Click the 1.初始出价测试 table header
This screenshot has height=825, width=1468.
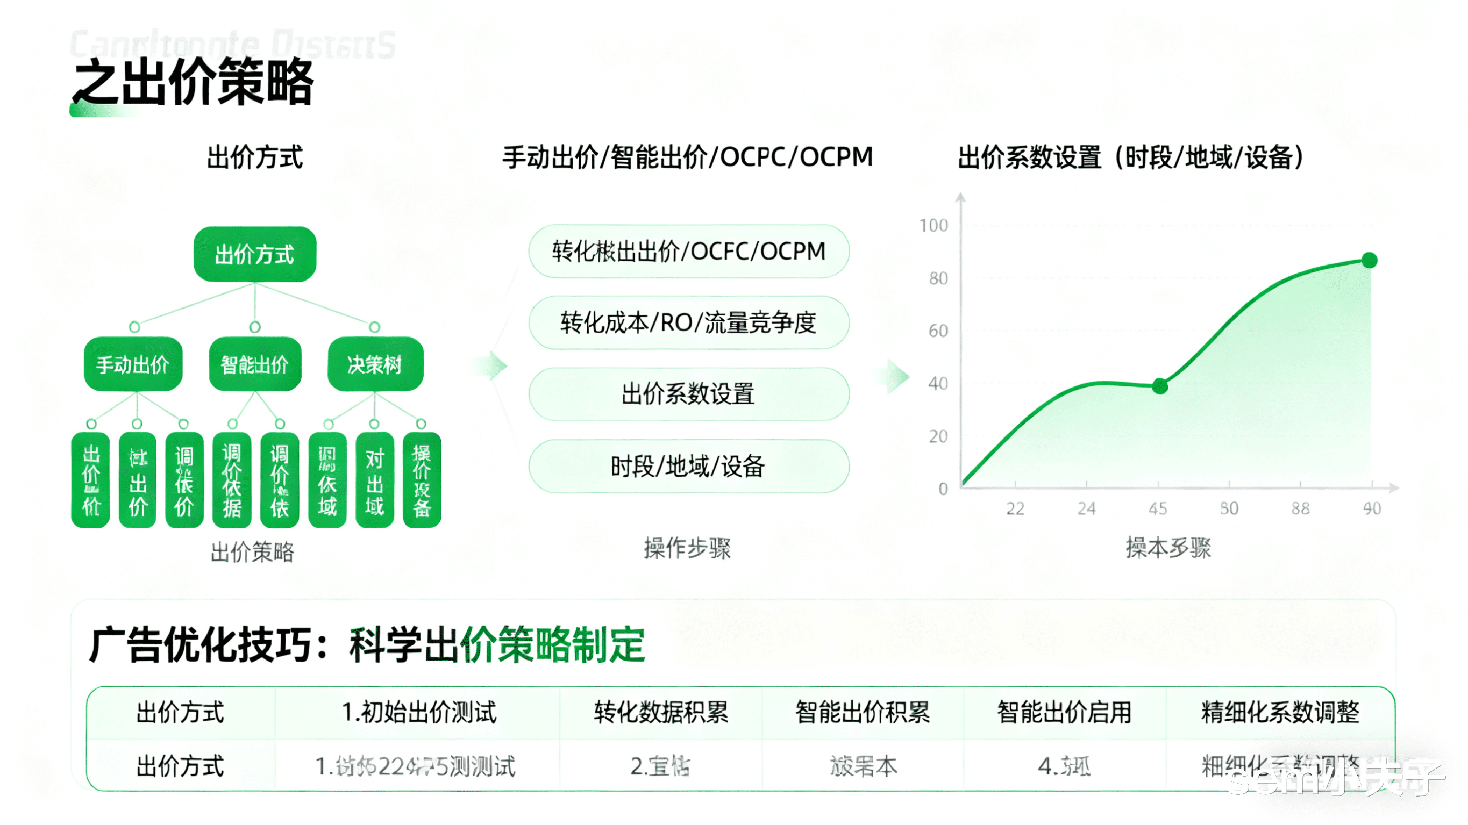419,712
